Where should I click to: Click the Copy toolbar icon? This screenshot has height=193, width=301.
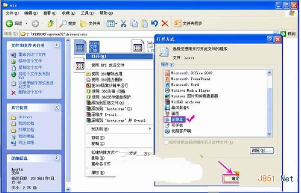coord(134,23)
